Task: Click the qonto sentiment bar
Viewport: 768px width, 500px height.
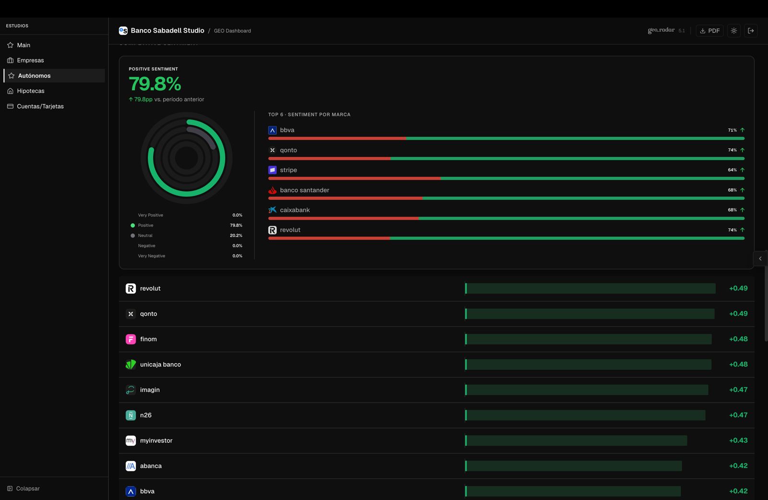Action: click(506, 159)
